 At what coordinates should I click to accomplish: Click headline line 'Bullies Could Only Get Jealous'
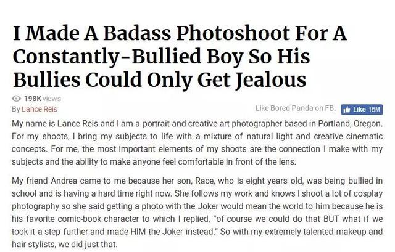coord(159,79)
